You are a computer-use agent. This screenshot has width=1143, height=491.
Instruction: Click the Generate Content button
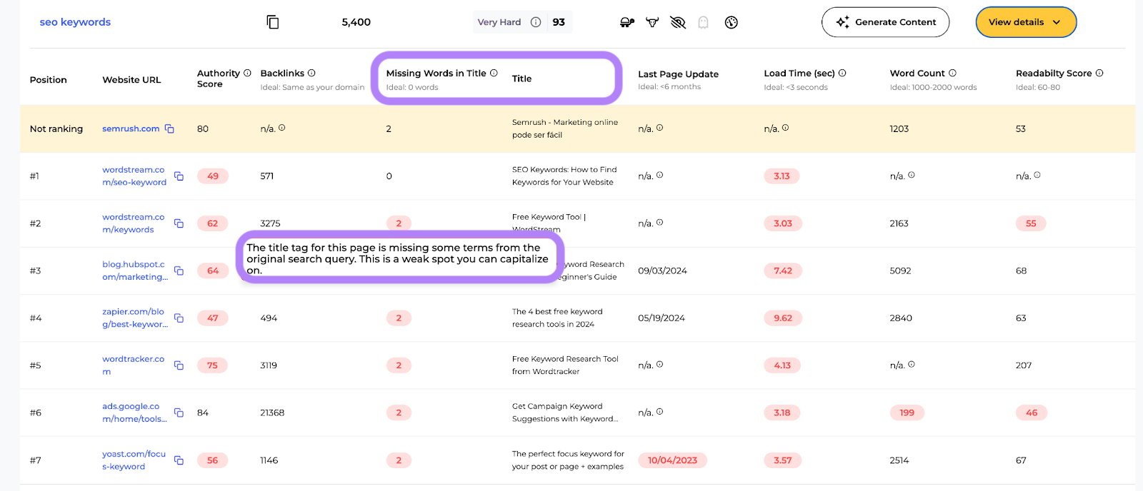pyautogui.click(x=885, y=22)
